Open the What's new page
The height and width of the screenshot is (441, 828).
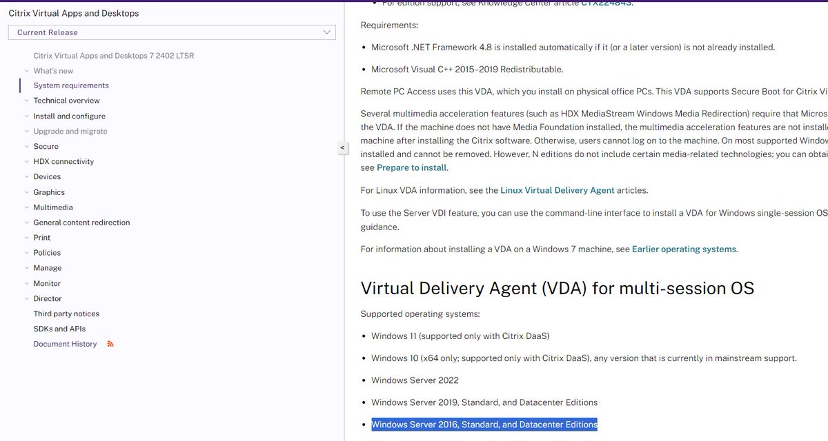(x=53, y=71)
